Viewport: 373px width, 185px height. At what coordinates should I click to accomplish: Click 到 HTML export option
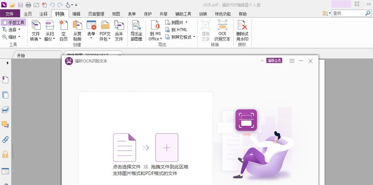[176, 30]
